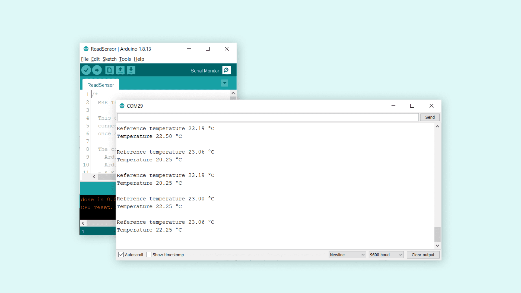The height and width of the screenshot is (293, 521).
Task: Disable the Autoscroll checkbox
Action: 121,255
